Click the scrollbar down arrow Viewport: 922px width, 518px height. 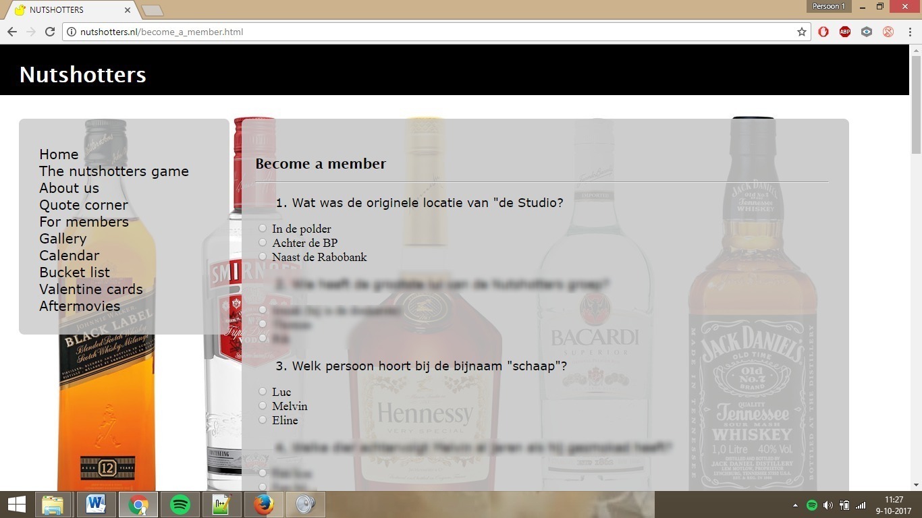(916, 485)
